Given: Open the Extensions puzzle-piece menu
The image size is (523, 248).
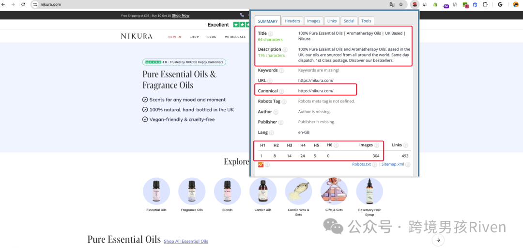Looking at the screenshot, I should 485,5.
